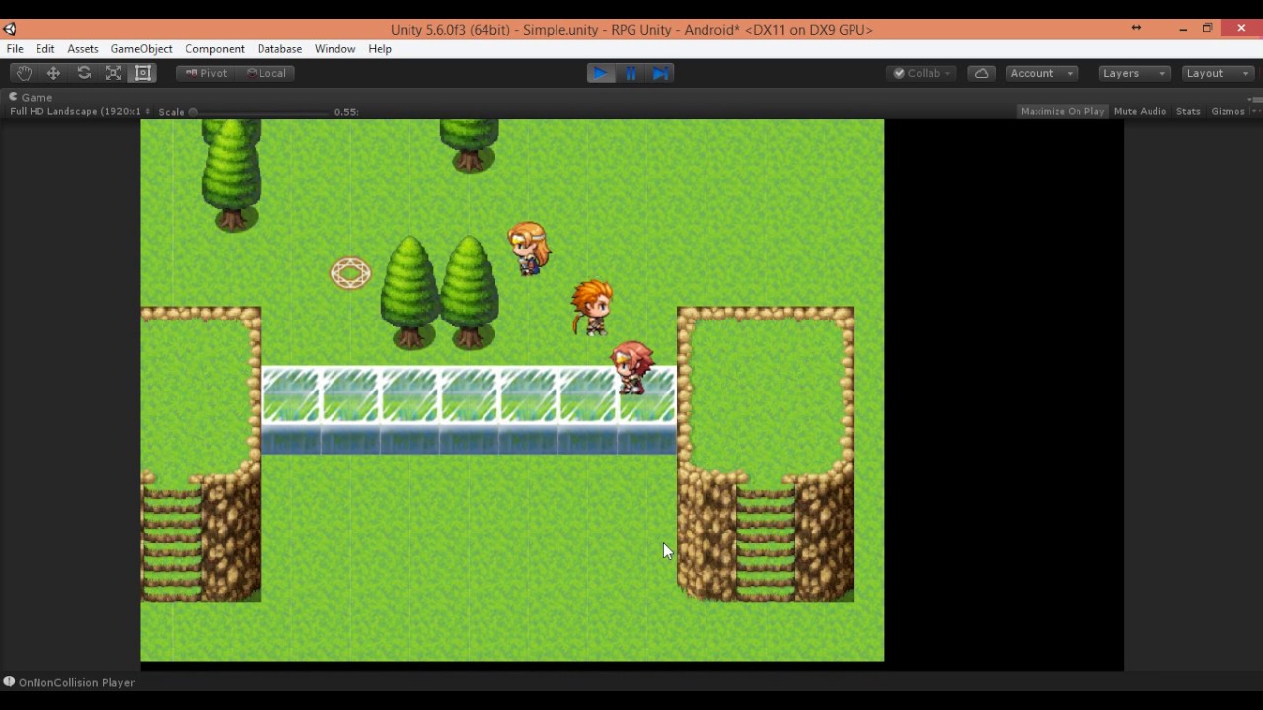Select the Move tool
Image resolution: width=1263 pixels, height=710 pixels.
click(x=53, y=73)
